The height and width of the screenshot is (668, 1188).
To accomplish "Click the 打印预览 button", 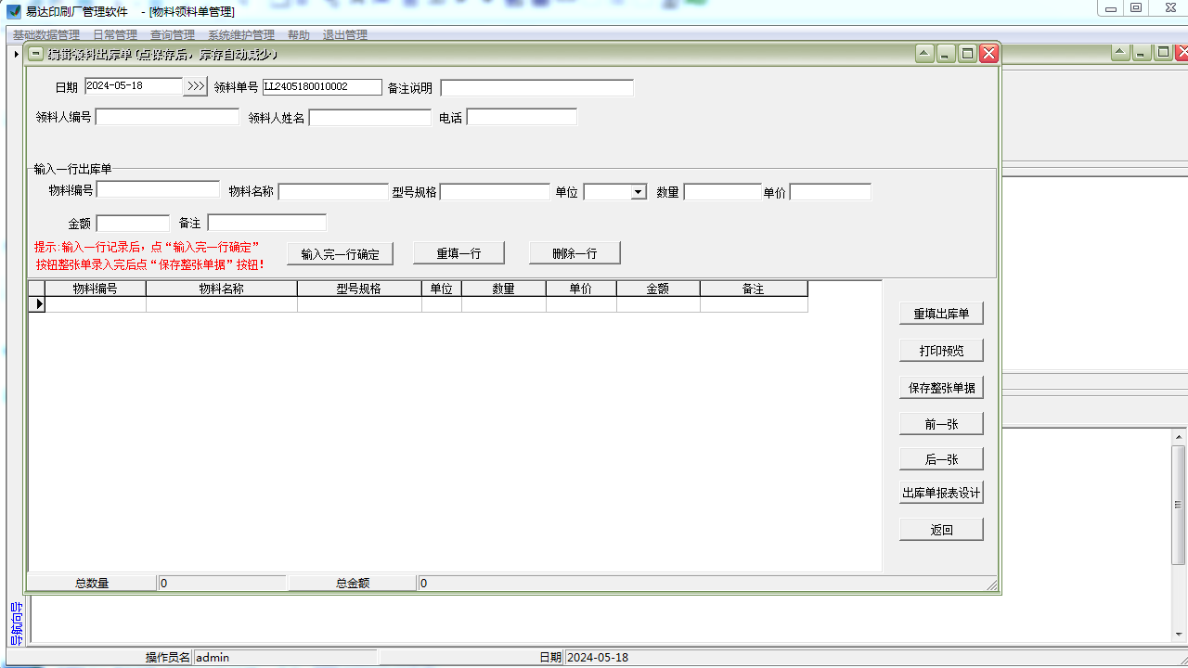I will [941, 351].
